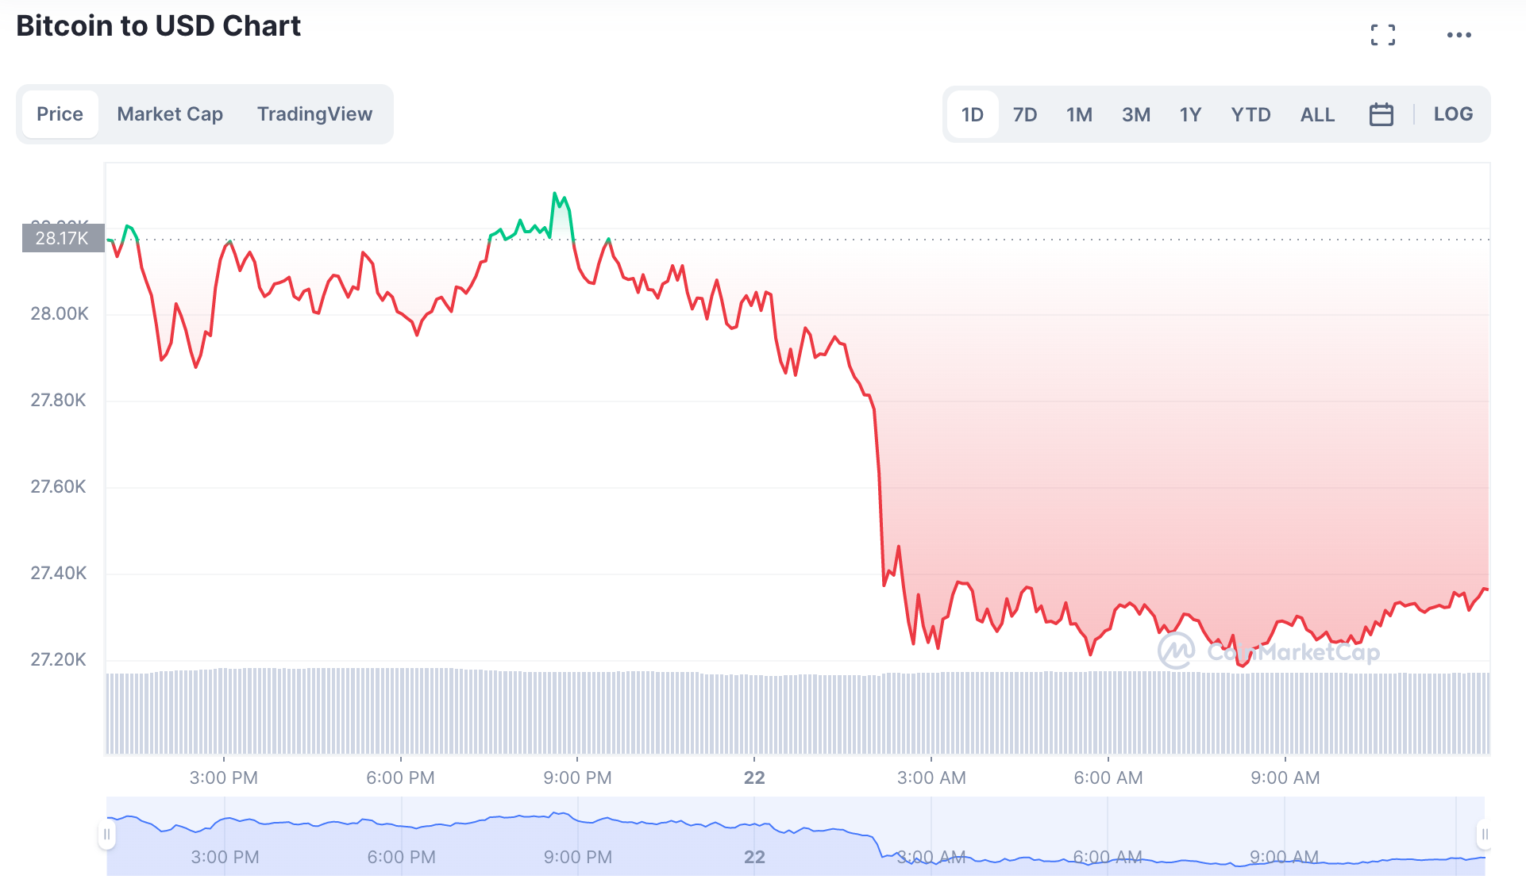Enable the YTD timeframe
This screenshot has height=887, width=1526.
1250,114
